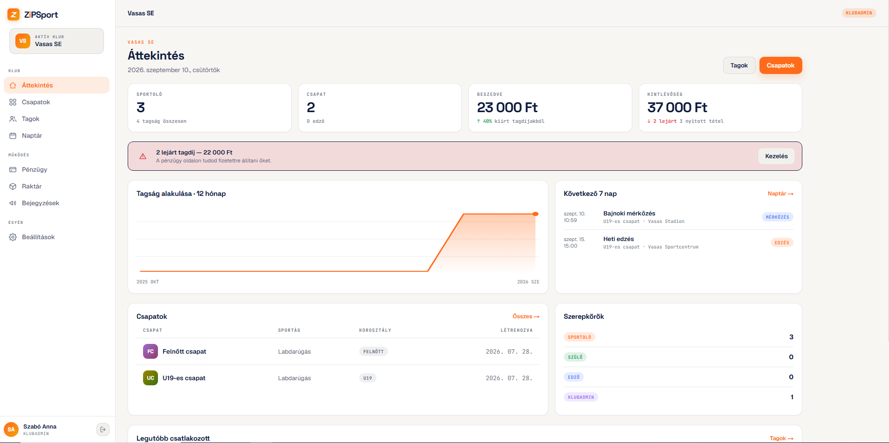889x443 pixels.
Task: Click the Tagok button in page header
Action: (739, 65)
